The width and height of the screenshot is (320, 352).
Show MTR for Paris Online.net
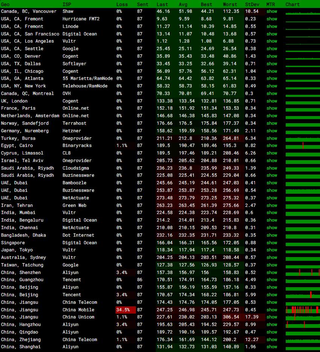(272, 108)
